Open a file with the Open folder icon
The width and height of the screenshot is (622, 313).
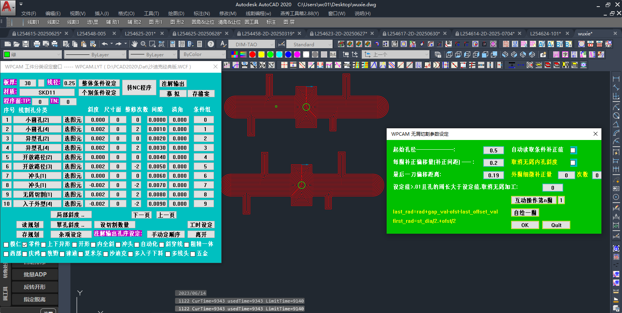[x=16, y=44]
